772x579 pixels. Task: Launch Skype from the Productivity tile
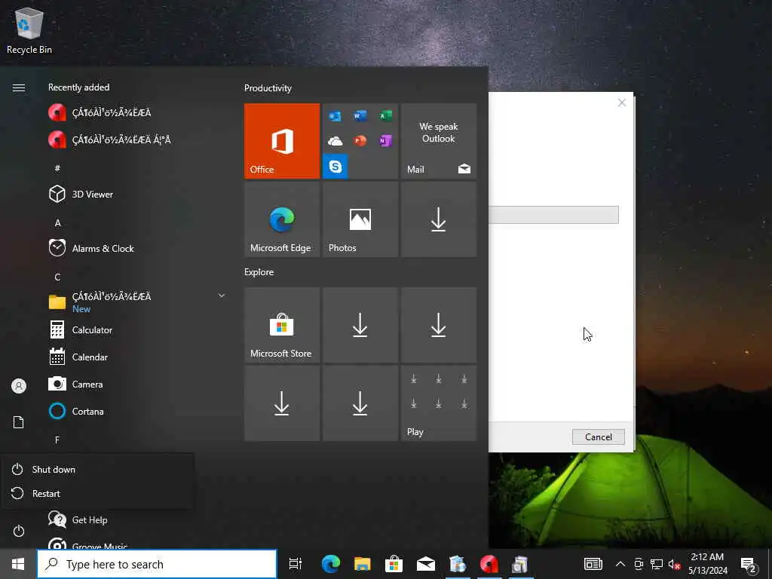[x=335, y=167]
